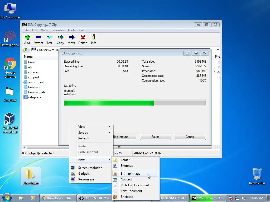Image resolution: width=270 pixels, height=202 pixels.
Task: Select the support folder row
Action: click(x=31, y=77)
